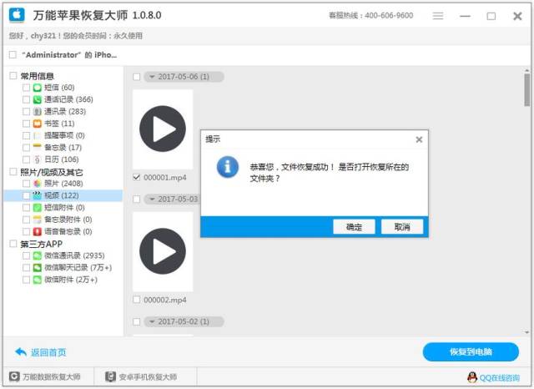Click the SMS attachments (短信附件) icon
534x389 pixels.
point(37,208)
